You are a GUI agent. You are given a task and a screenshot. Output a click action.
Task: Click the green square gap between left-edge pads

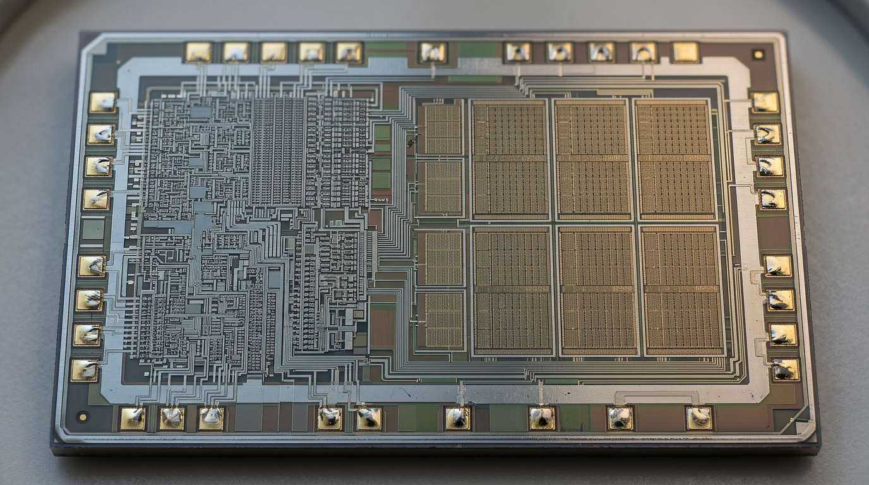93,229
